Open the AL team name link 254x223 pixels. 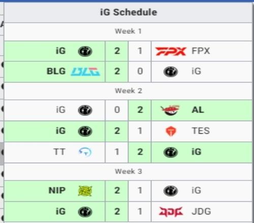tap(198, 110)
